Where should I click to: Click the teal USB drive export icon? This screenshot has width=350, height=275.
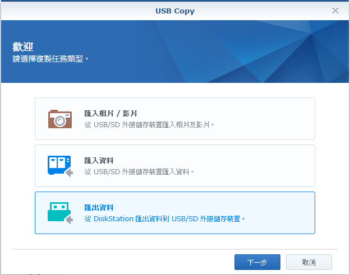[60, 213]
